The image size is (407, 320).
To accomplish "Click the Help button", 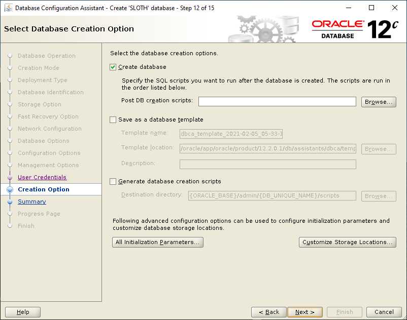I will (x=23, y=312).
